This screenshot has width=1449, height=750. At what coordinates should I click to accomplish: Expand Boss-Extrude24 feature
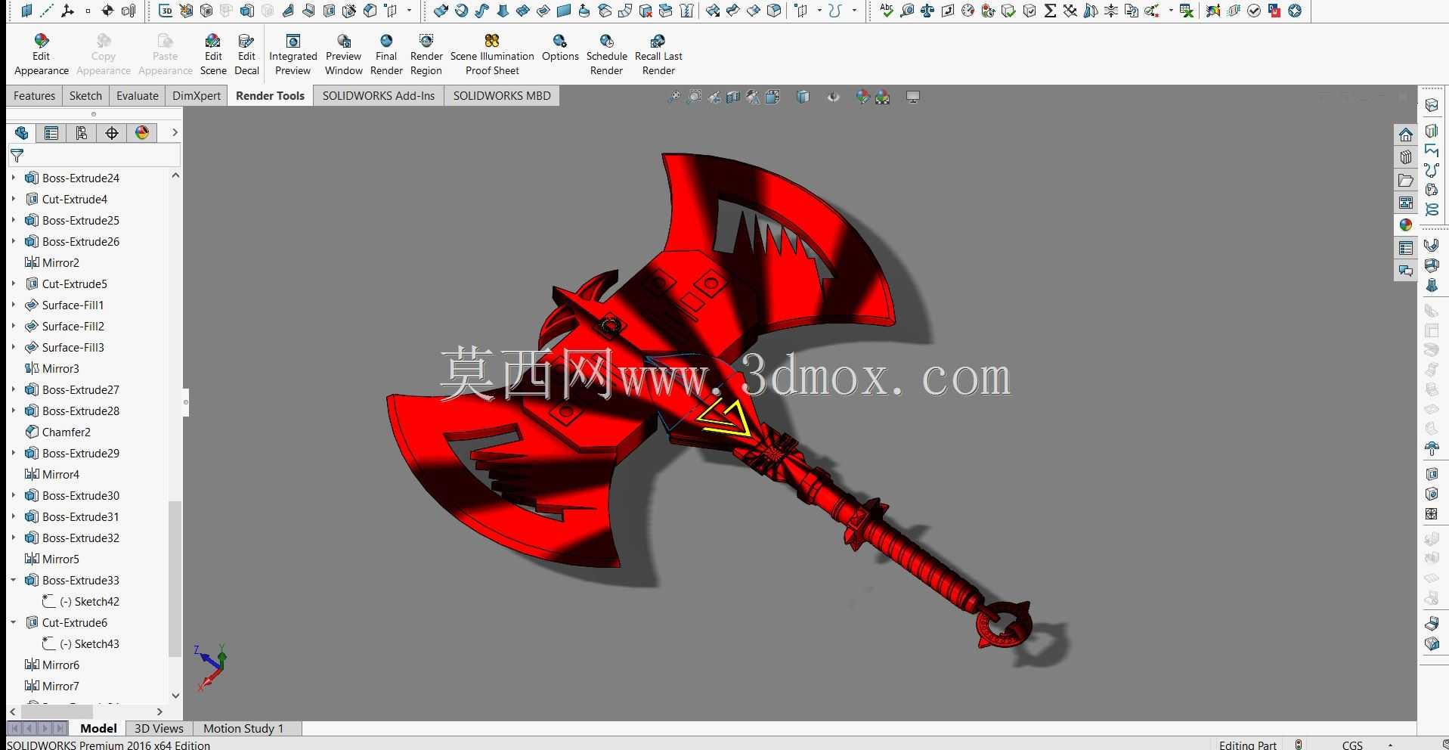pos(14,178)
